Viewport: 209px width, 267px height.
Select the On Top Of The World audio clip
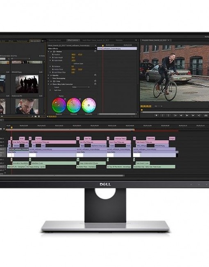tap(119, 167)
